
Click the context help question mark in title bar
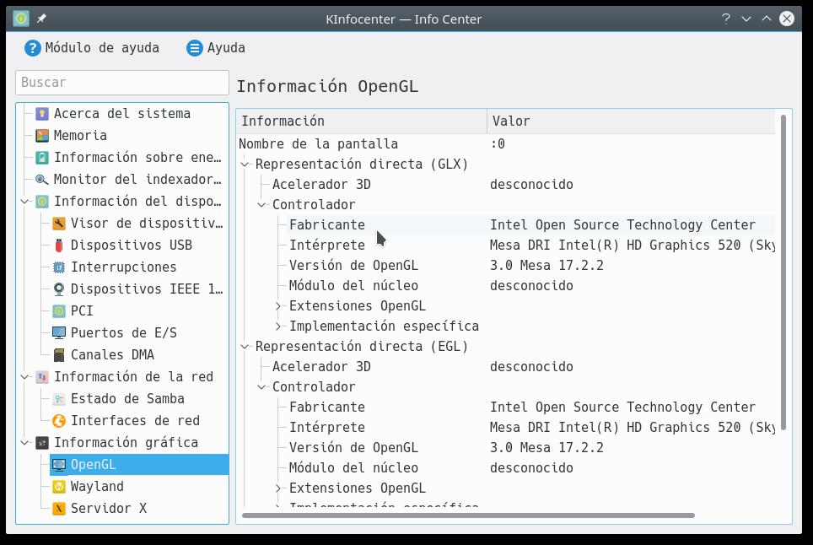pos(726,19)
